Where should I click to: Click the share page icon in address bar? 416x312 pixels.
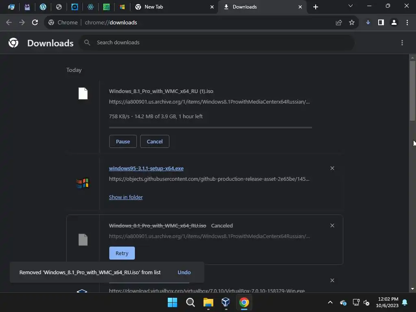click(x=339, y=23)
